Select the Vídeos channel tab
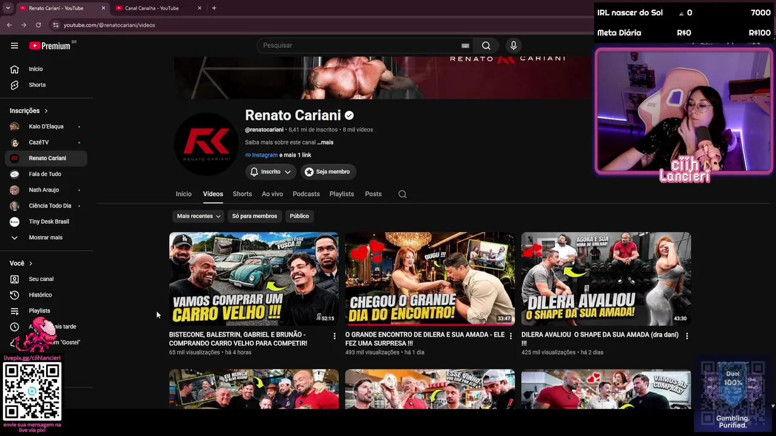This screenshot has width=776, height=436. [x=213, y=194]
